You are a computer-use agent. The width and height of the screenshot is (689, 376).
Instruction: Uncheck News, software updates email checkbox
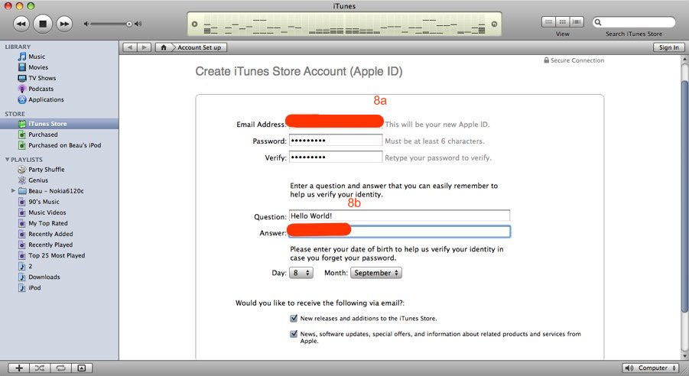tap(294, 334)
